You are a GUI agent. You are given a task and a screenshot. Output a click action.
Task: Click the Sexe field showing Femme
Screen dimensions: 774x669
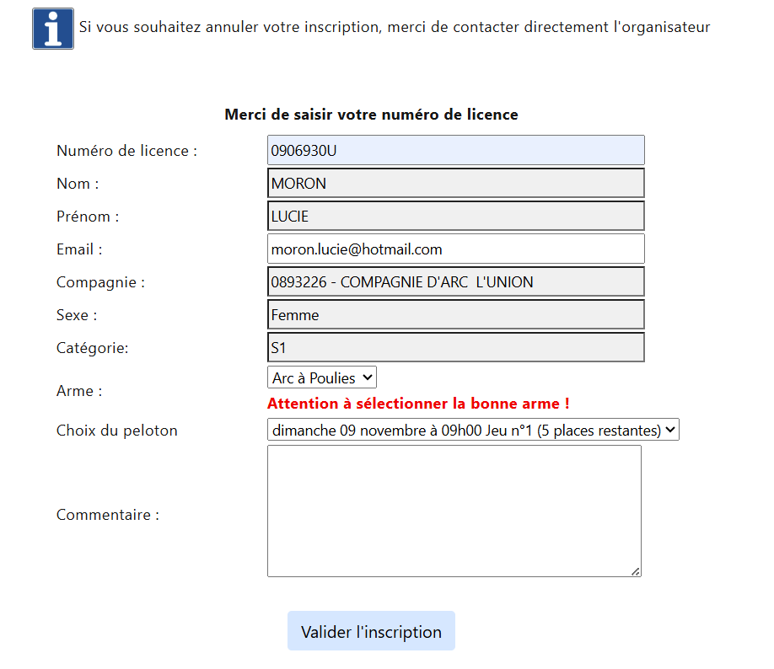(x=455, y=314)
